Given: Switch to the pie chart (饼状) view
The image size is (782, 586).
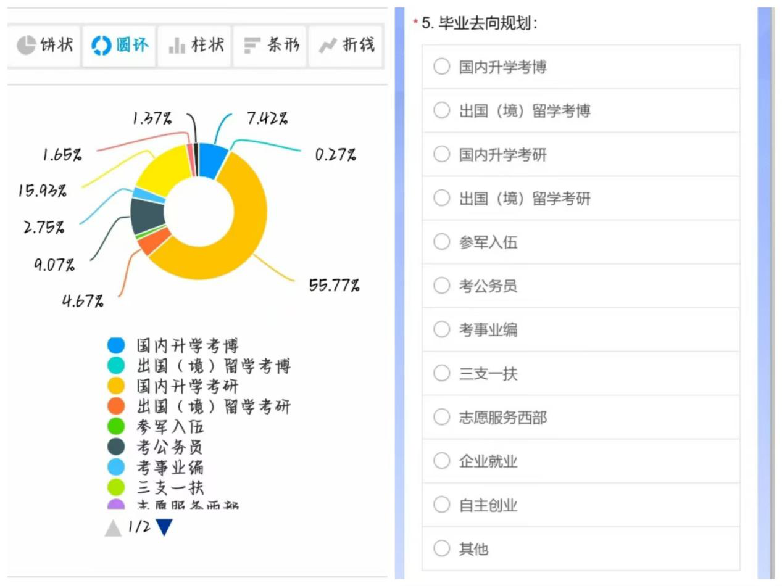Looking at the screenshot, I should [44, 46].
